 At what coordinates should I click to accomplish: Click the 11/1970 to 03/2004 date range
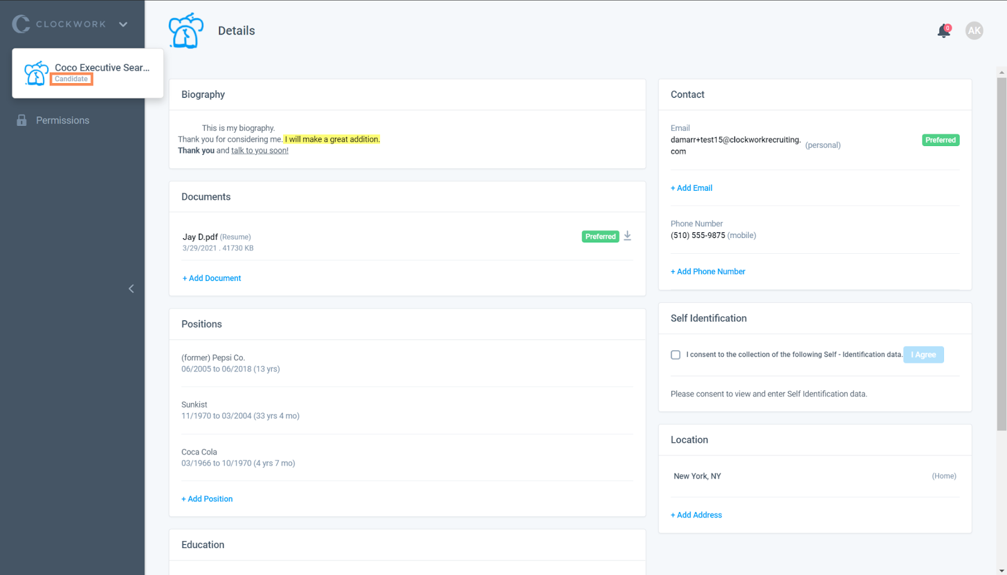(240, 416)
